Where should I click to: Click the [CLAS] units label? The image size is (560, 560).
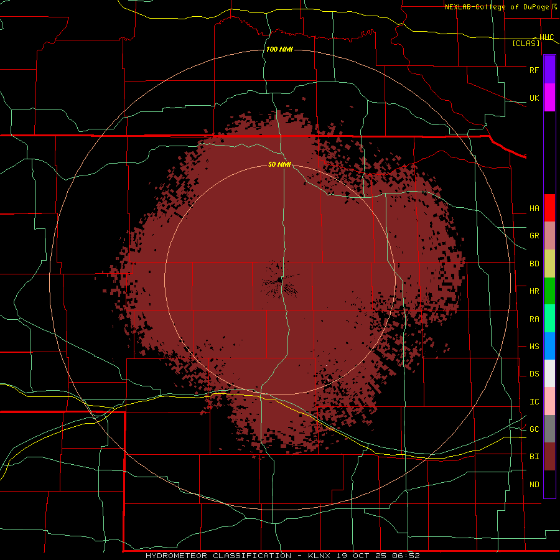point(526,43)
